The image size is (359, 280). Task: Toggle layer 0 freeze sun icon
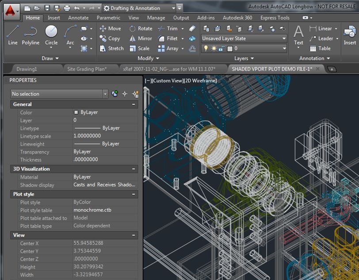214,48
